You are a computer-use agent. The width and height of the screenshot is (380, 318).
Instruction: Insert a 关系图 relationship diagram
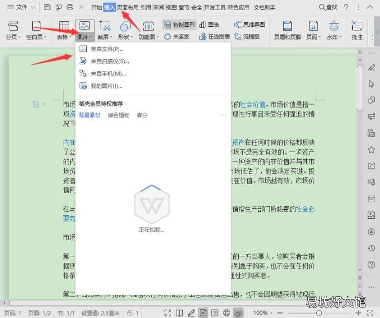tap(177, 37)
